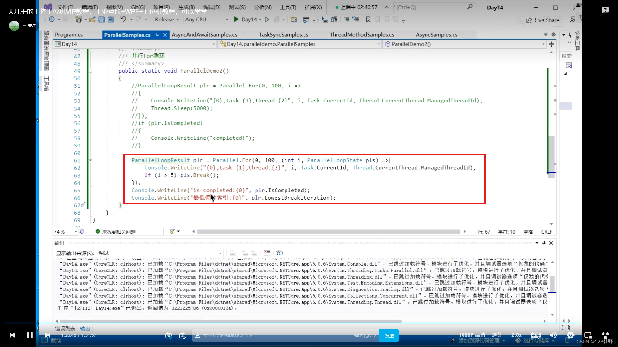Click the Save All toolbar icon
Image resolution: width=618 pixels, height=347 pixels.
pyautogui.click(x=111, y=20)
